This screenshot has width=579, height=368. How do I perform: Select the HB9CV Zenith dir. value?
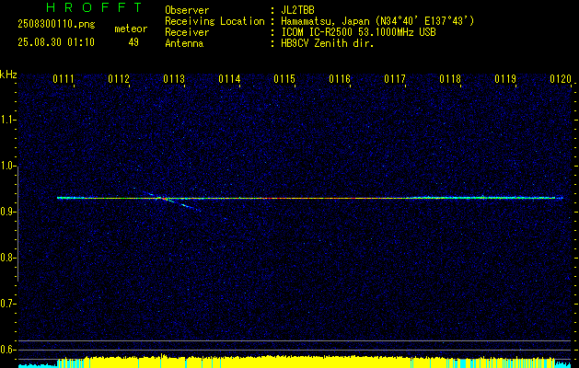tap(327, 43)
